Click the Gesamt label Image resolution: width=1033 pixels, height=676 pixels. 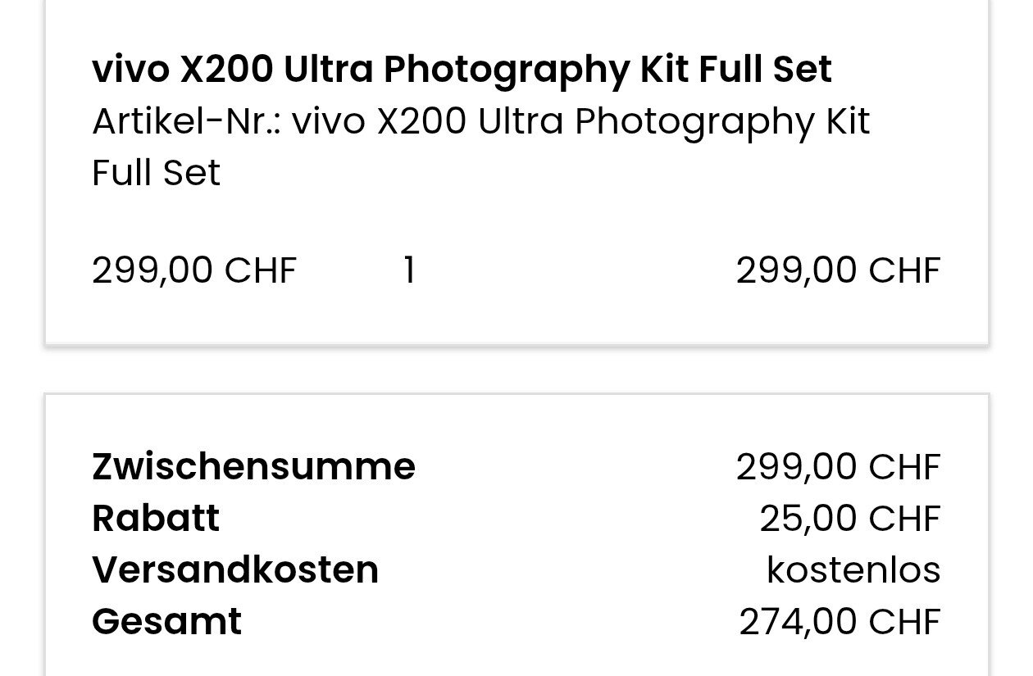pos(166,622)
